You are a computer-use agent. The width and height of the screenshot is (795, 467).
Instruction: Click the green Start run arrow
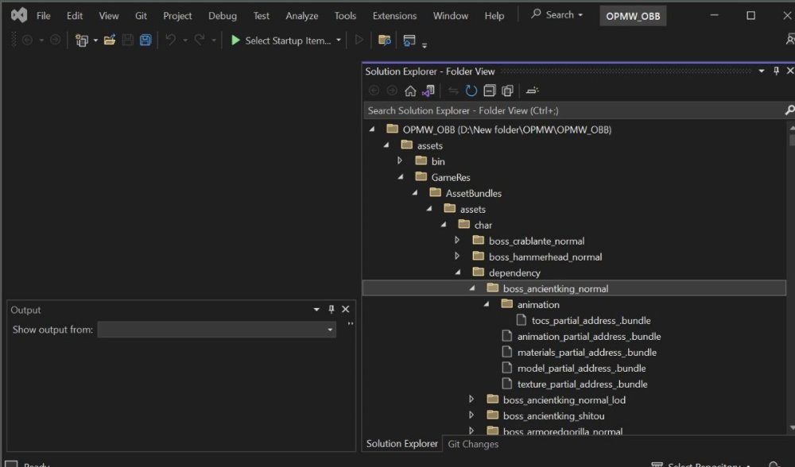click(235, 40)
